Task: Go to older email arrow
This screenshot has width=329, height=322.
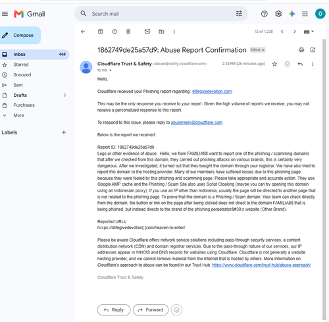Action: coord(295,32)
